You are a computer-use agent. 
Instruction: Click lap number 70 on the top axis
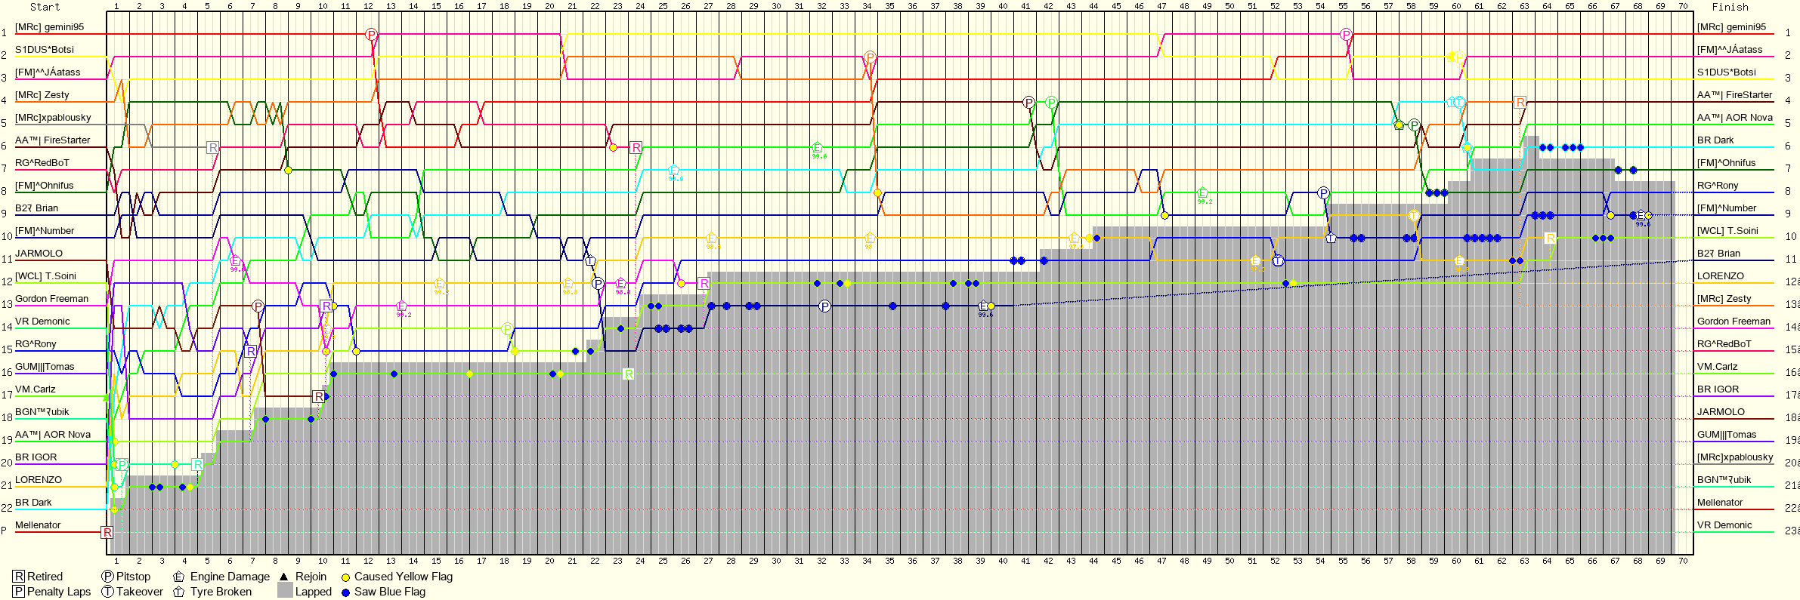(1683, 6)
